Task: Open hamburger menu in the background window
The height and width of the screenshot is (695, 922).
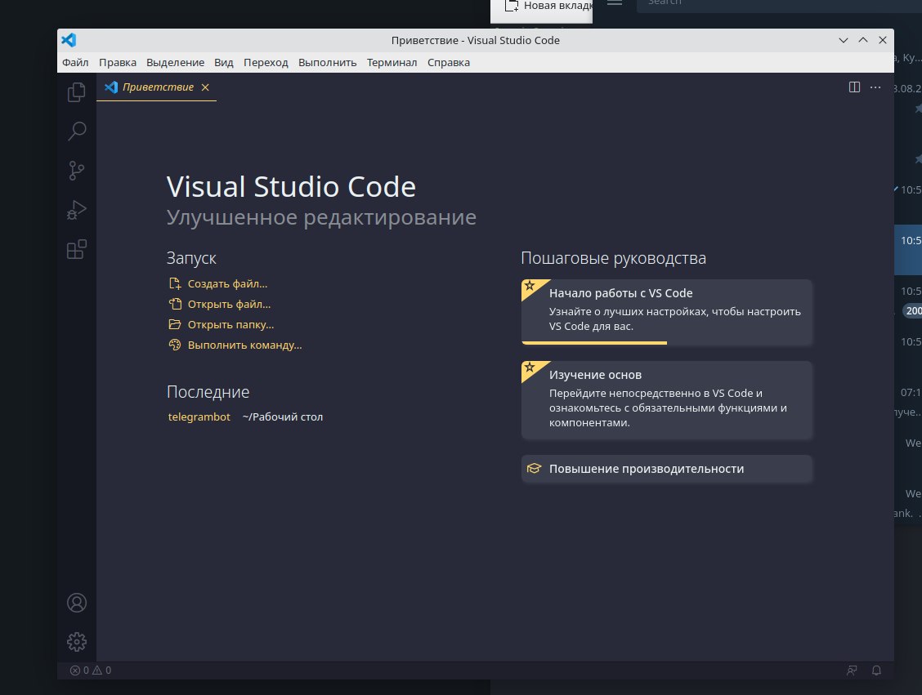Action: tap(615, 2)
